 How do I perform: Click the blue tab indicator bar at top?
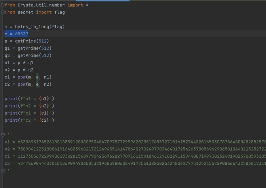(102, 1)
